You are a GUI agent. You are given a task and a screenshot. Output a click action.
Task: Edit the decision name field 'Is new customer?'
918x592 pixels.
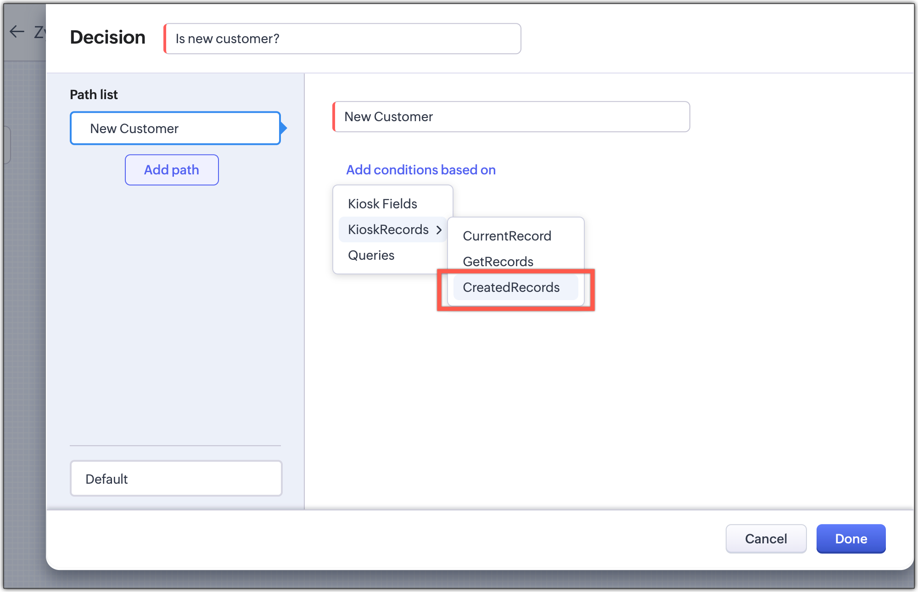(x=342, y=39)
